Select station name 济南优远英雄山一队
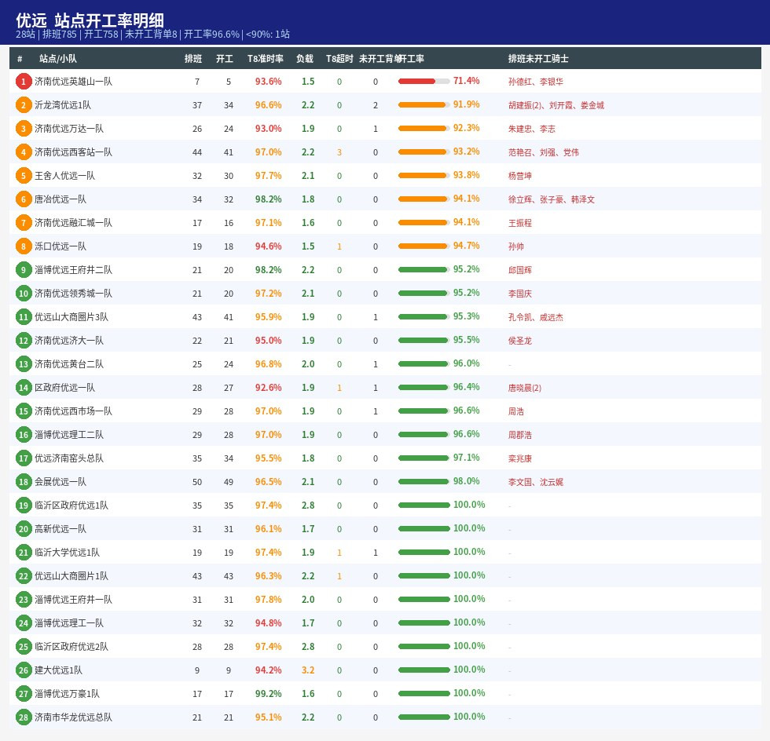Viewport: 770px width, 741px height. click(x=73, y=82)
